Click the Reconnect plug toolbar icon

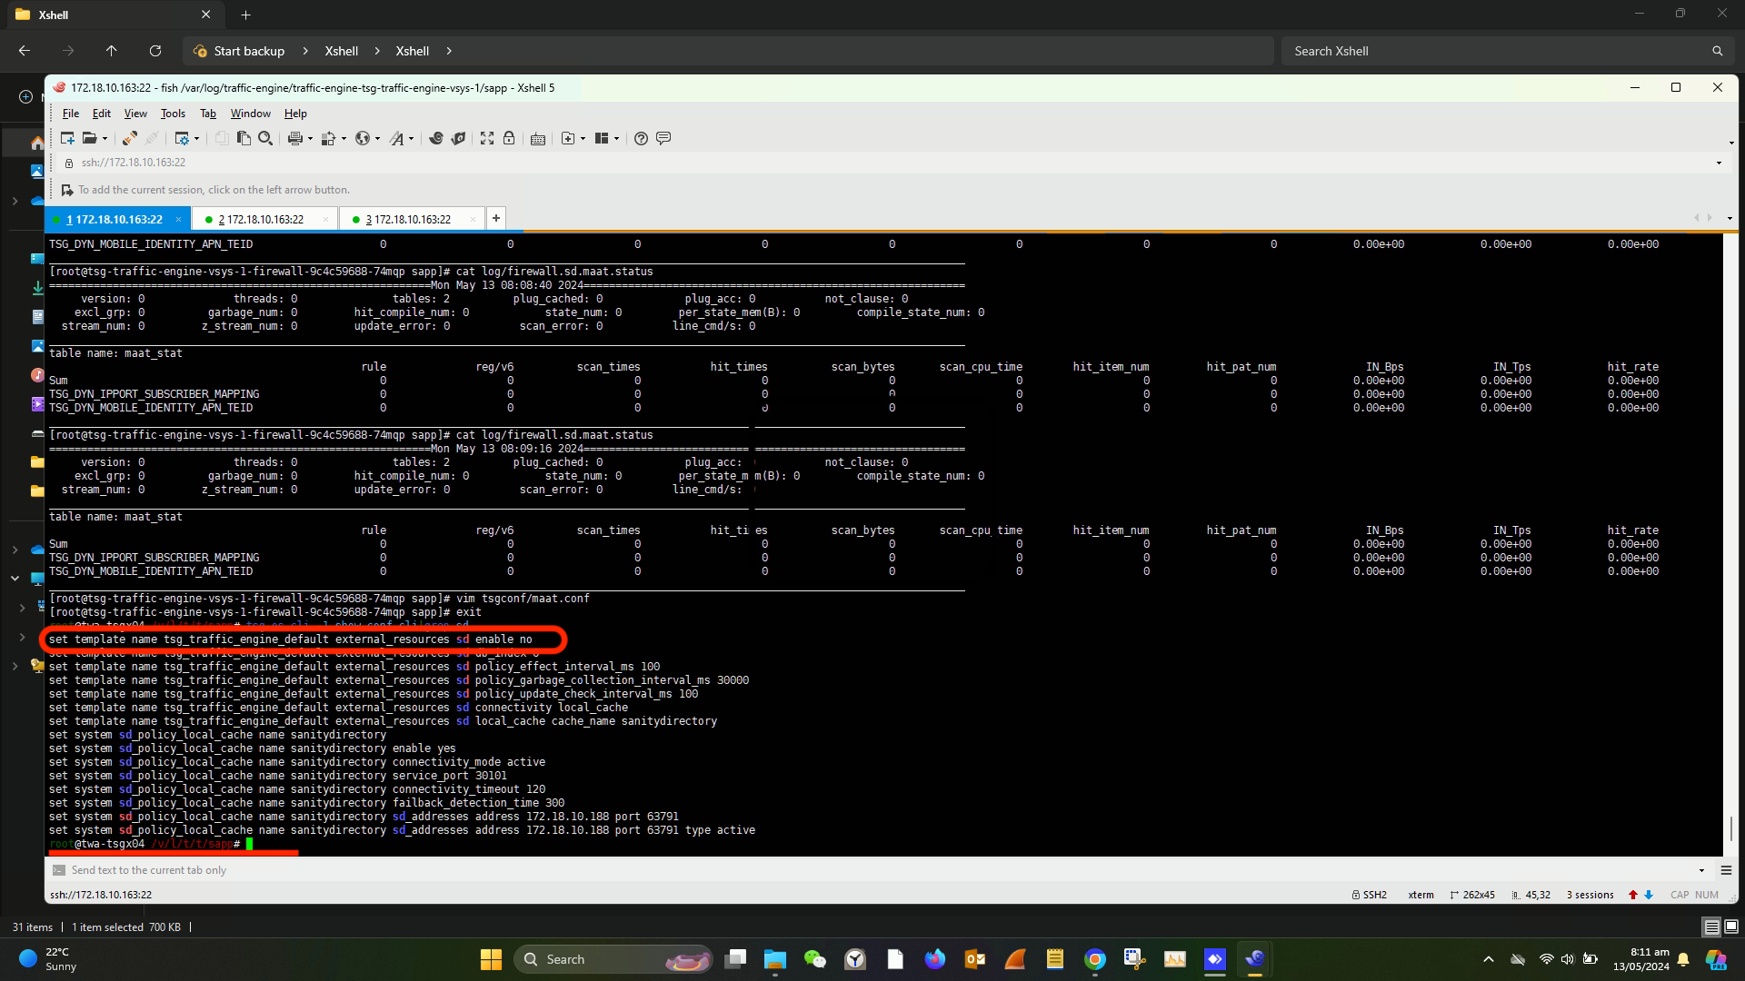pyautogui.click(x=130, y=138)
